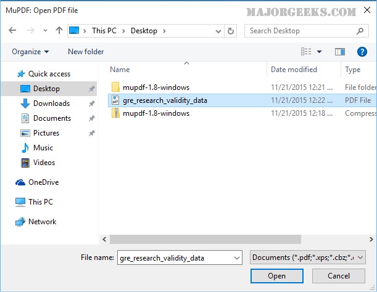Click the change view layout icon
The width and height of the screenshot is (377, 292).
[307, 52]
